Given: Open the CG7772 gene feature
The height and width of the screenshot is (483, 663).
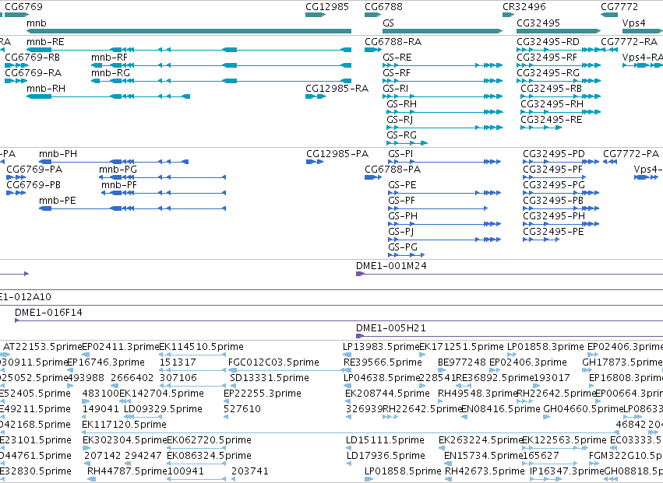Looking at the screenshot, I should click(609, 15).
